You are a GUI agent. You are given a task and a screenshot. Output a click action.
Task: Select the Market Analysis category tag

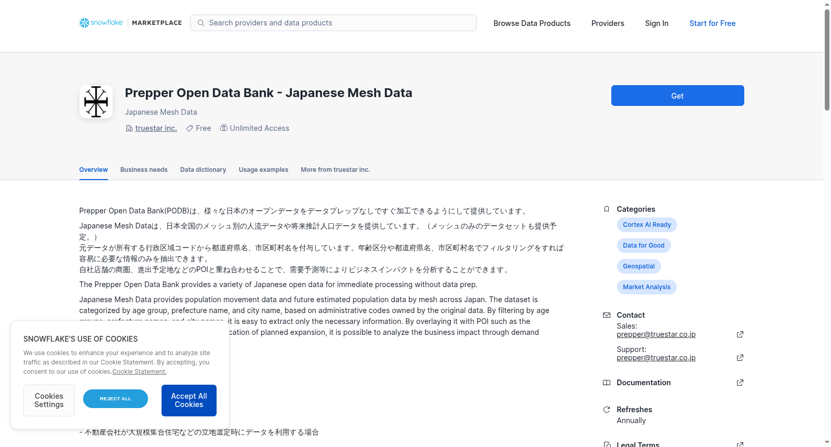coord(647,287)
